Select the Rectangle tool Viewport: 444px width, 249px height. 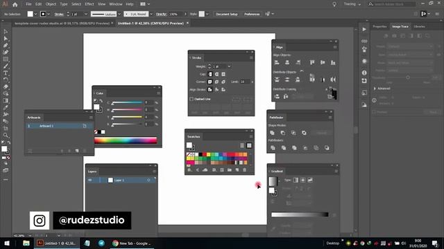tap(6, 59)
